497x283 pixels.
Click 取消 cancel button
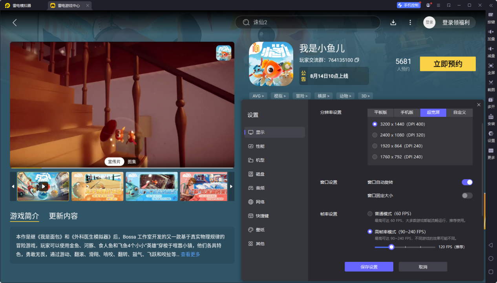423,267
